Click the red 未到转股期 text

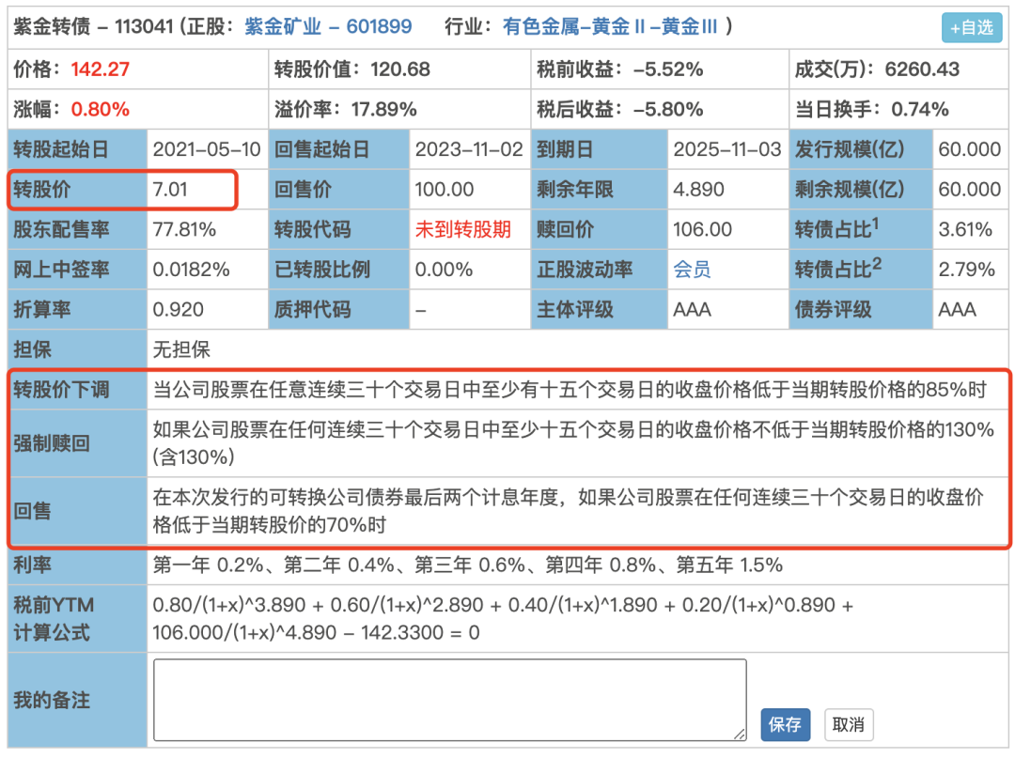pyautogui.click(x=462, y=229)
